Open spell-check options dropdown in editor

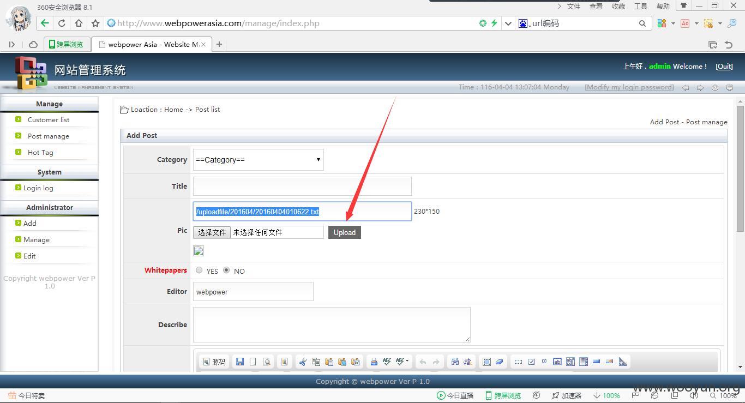point(402,362)
